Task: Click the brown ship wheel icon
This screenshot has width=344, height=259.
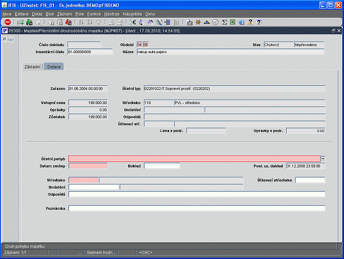Action: [x=198, y=22]
